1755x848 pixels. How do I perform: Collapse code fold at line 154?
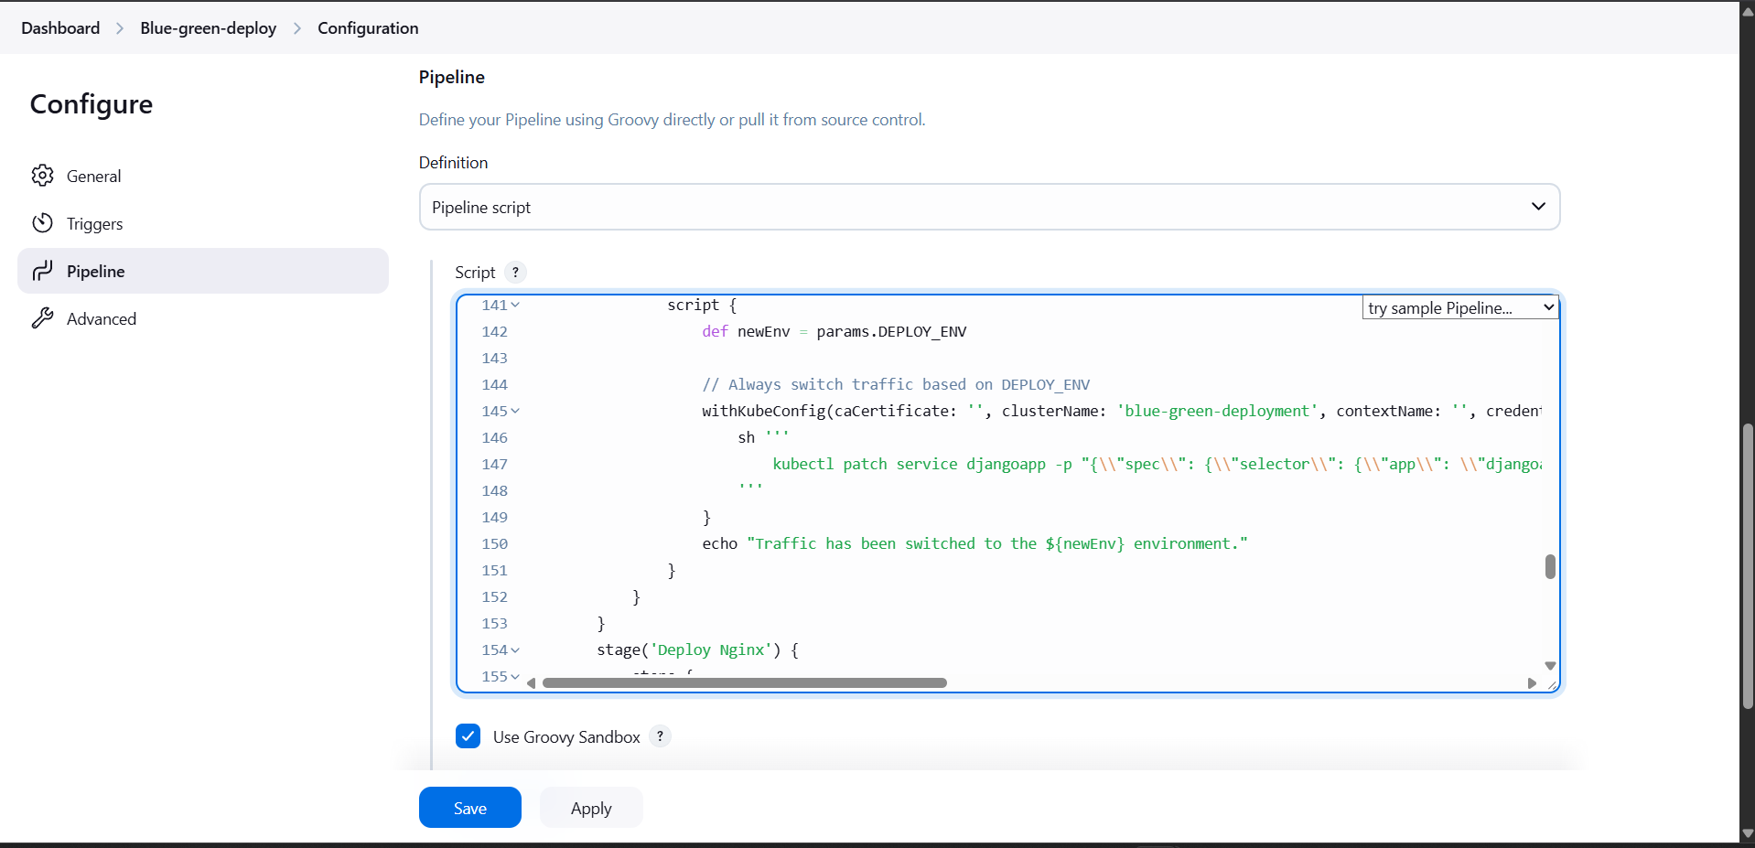(515, 650)
